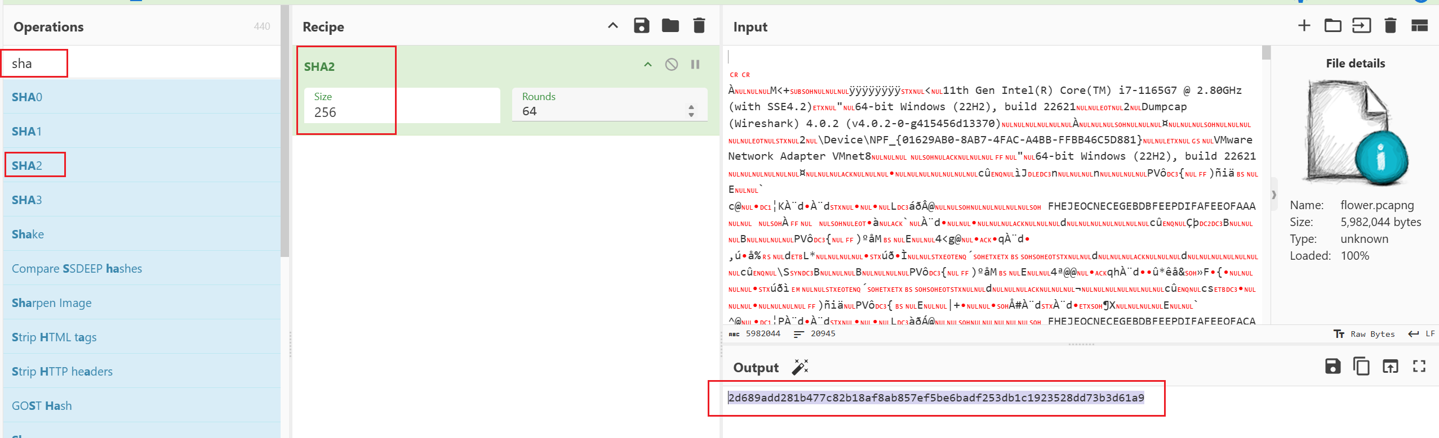Add a new input tab
1439x438 pixels.
[x=1304, y=26]
